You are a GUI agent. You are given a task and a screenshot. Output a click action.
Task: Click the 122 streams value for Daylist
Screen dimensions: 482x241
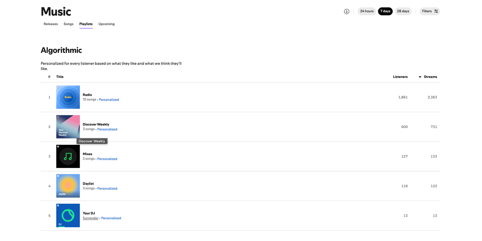pos(434,186)
